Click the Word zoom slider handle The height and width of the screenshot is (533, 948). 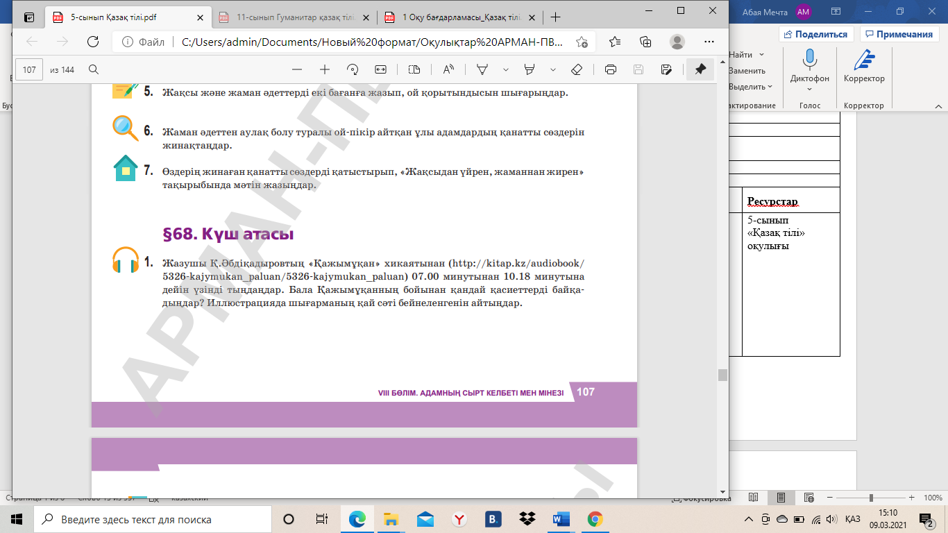tap(871, 498)
